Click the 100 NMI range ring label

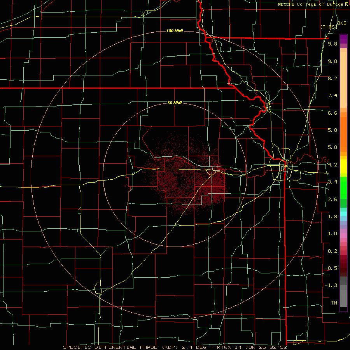(x=175, y=31)
